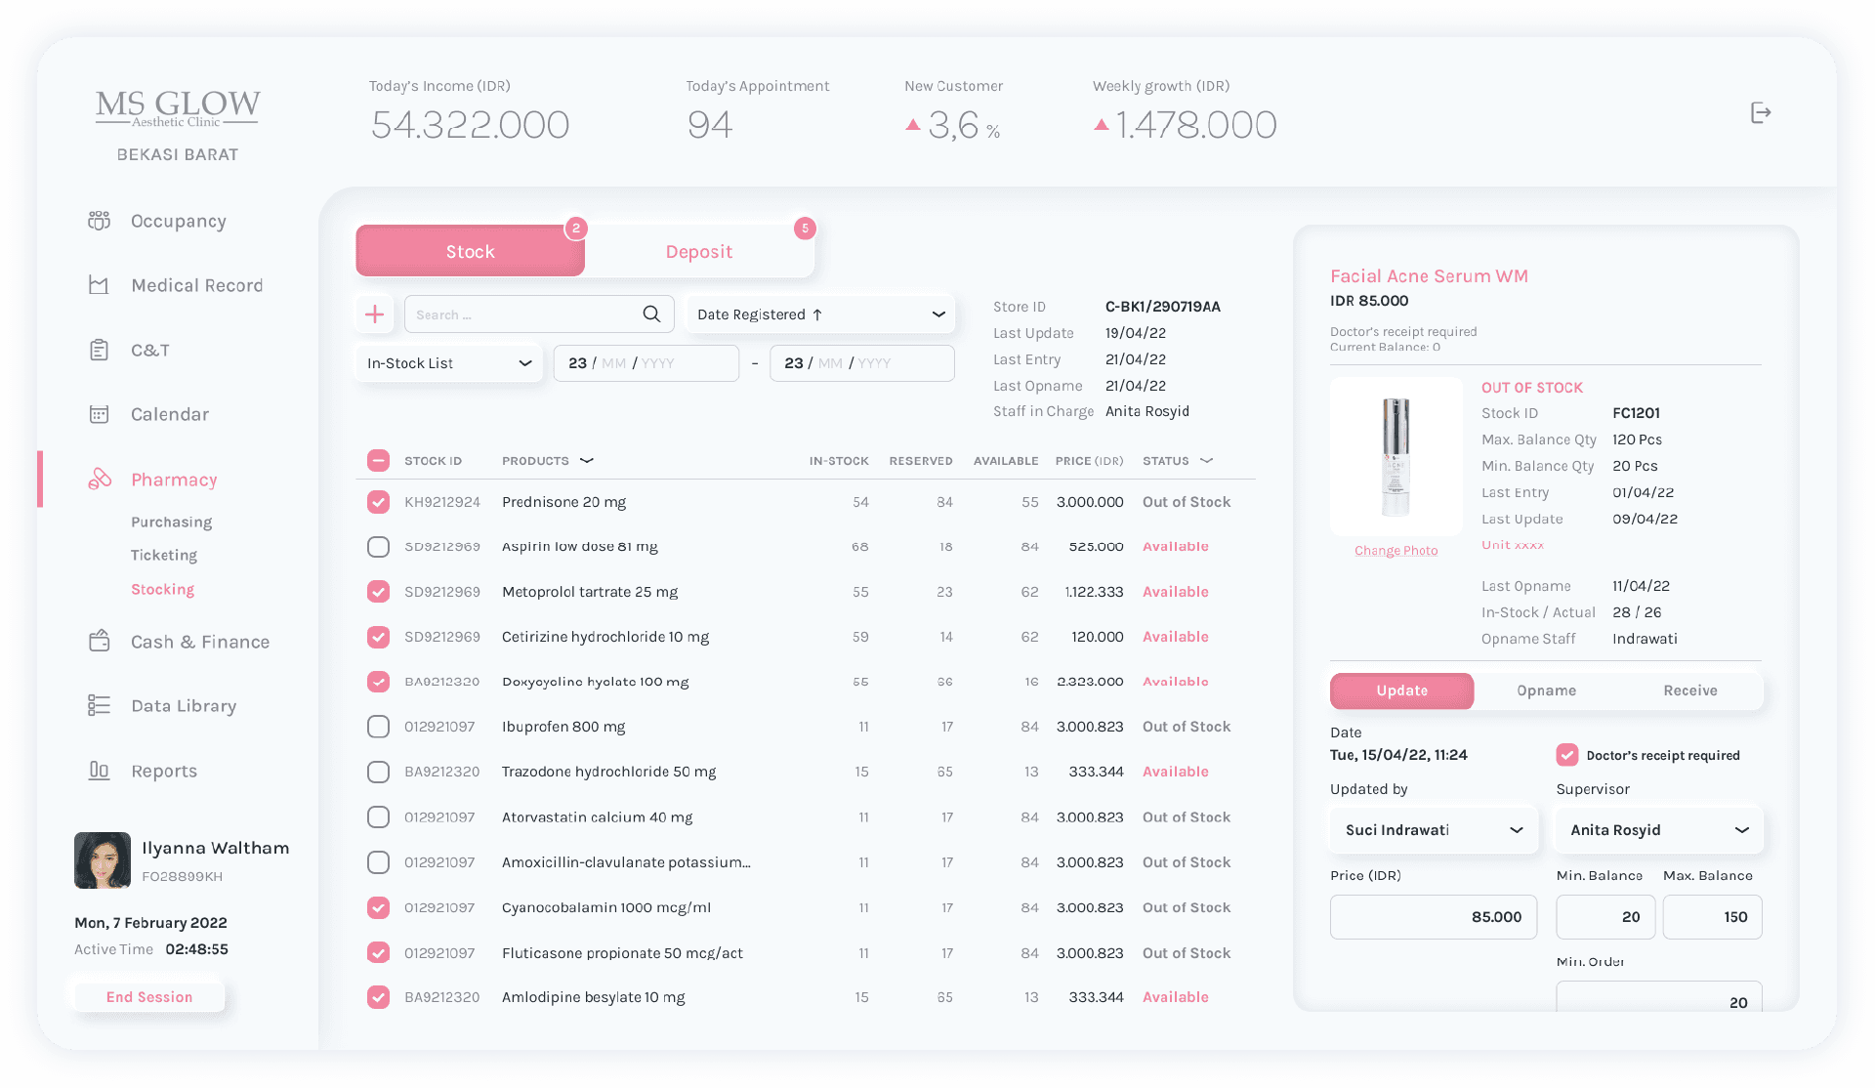The height and width of the screenshot is (1088, 1875).
Task: Open Cash & Finance wallet icon
Action: tap(99, 642)
